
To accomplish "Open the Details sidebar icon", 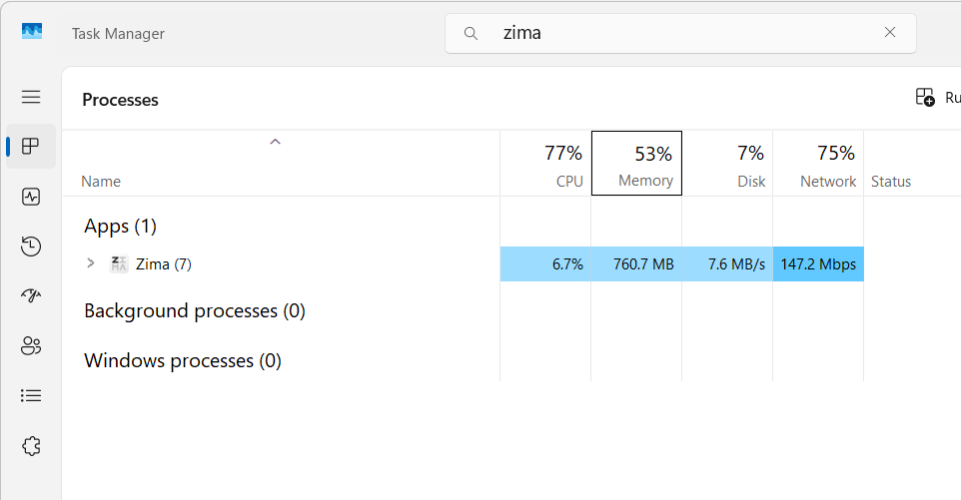I will click(x=31, y=396).
